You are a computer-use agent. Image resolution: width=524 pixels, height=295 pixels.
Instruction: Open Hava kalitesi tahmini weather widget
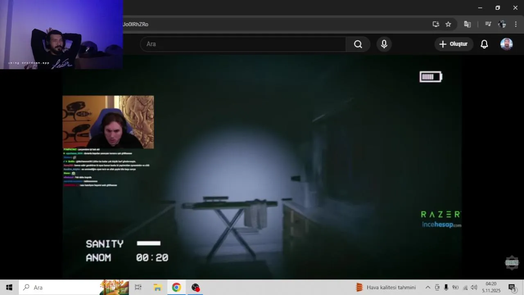(x=386, y=287)
